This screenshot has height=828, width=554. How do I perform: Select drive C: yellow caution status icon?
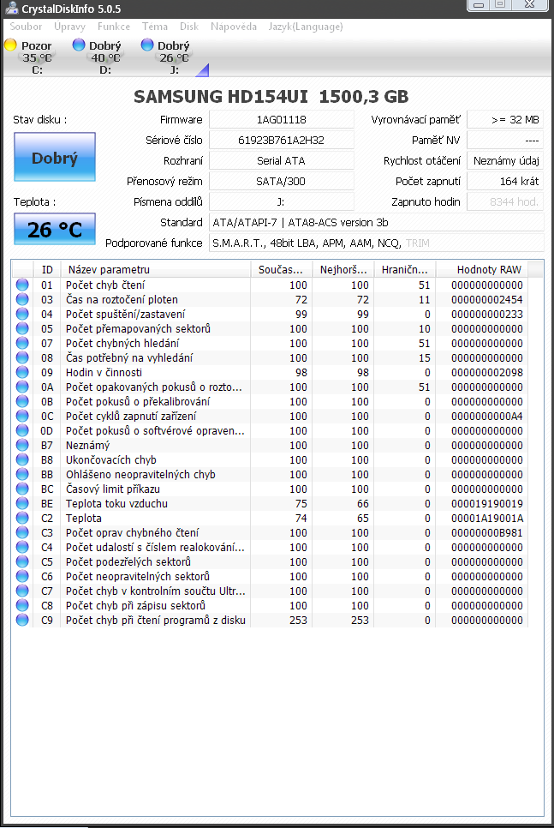click(10, 45)
